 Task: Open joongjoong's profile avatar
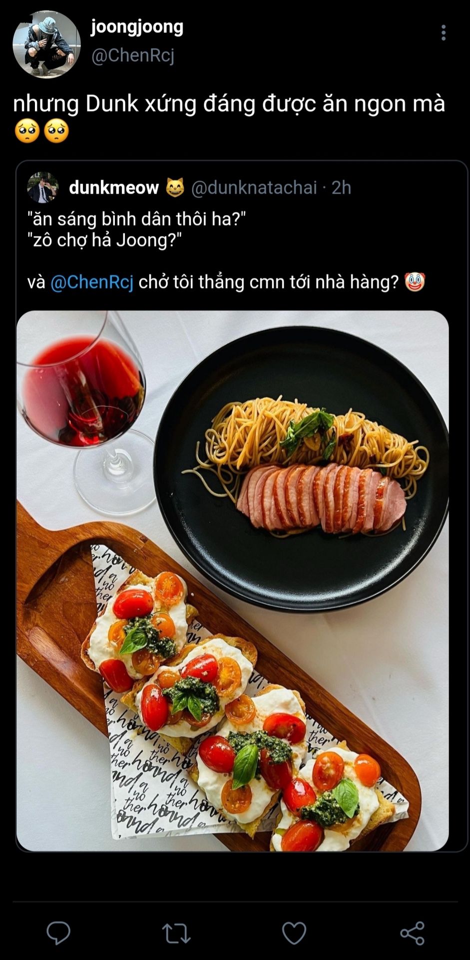pos(46,44)
